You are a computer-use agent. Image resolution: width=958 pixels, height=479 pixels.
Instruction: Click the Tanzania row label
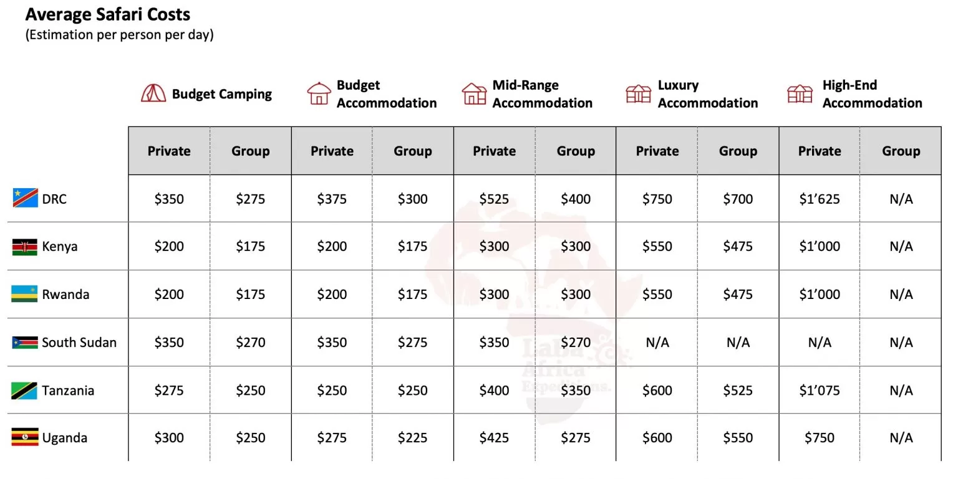[x=68, y=391]
